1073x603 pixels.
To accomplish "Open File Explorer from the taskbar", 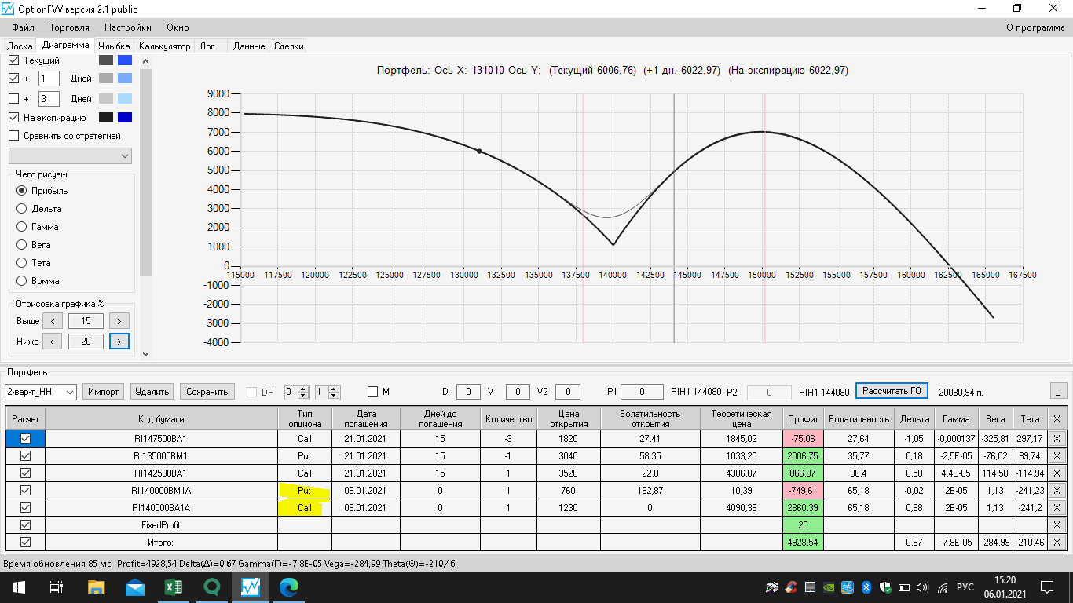I will 96,587.
